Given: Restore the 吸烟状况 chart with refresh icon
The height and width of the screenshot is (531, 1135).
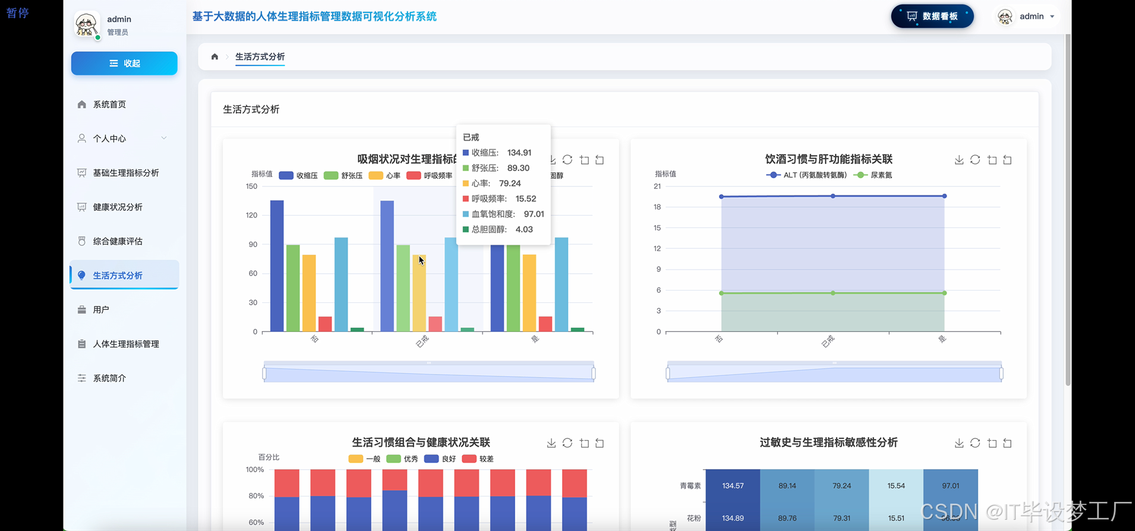Looking at the screenshot, I should pos(567,160).
